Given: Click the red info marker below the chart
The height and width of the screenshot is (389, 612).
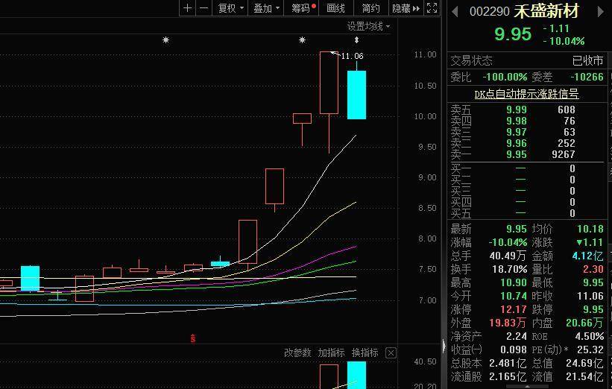Looking at the screenshot, I should [194, 338].
